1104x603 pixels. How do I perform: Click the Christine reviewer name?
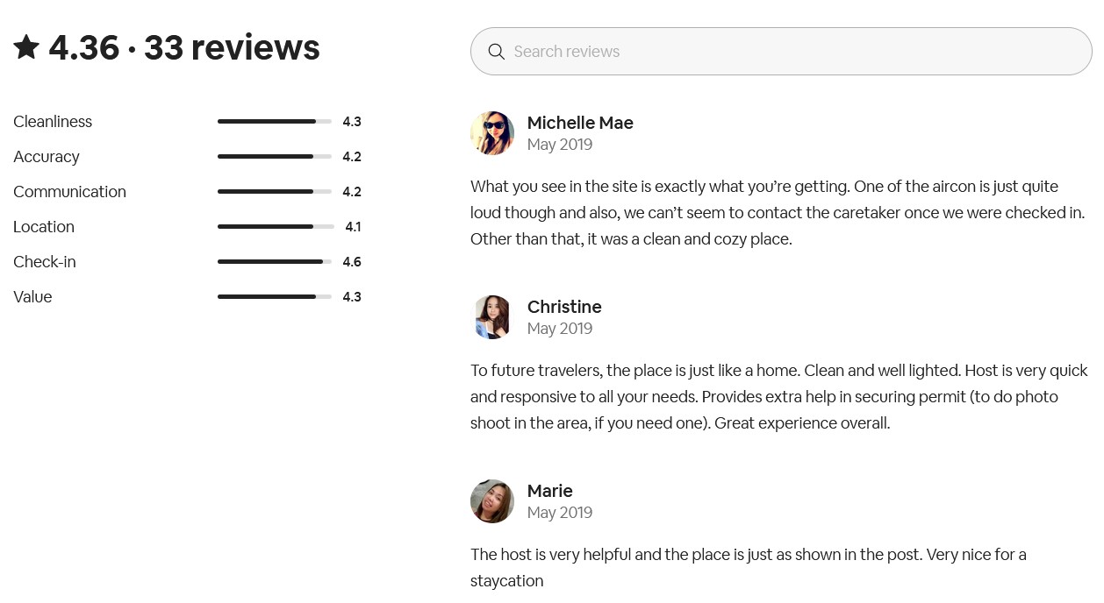tap(564, 307)
